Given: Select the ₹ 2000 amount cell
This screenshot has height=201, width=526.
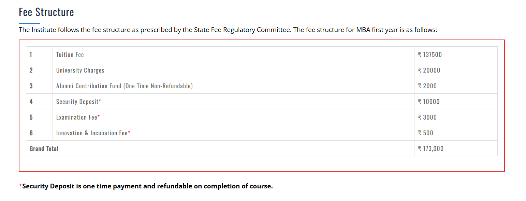Looking at the screenshot, I should click(x=427, y=86).
